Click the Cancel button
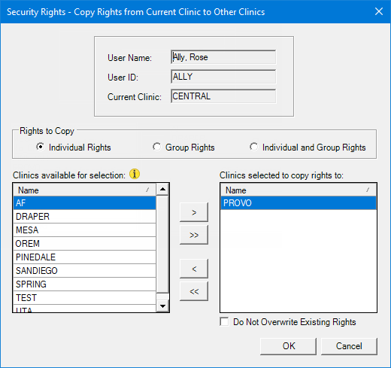 tap(349, 346)
